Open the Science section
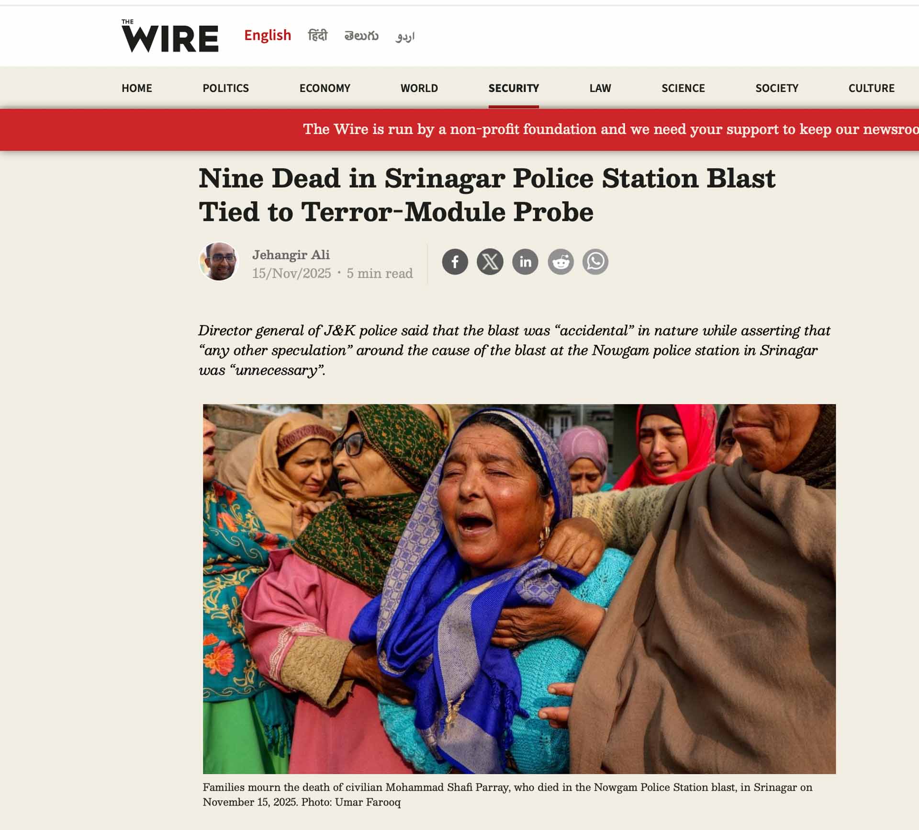 click(x=683, y=88)
